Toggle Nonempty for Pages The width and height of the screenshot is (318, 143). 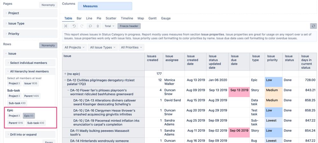pyautogui.click(x=48, y=5)
